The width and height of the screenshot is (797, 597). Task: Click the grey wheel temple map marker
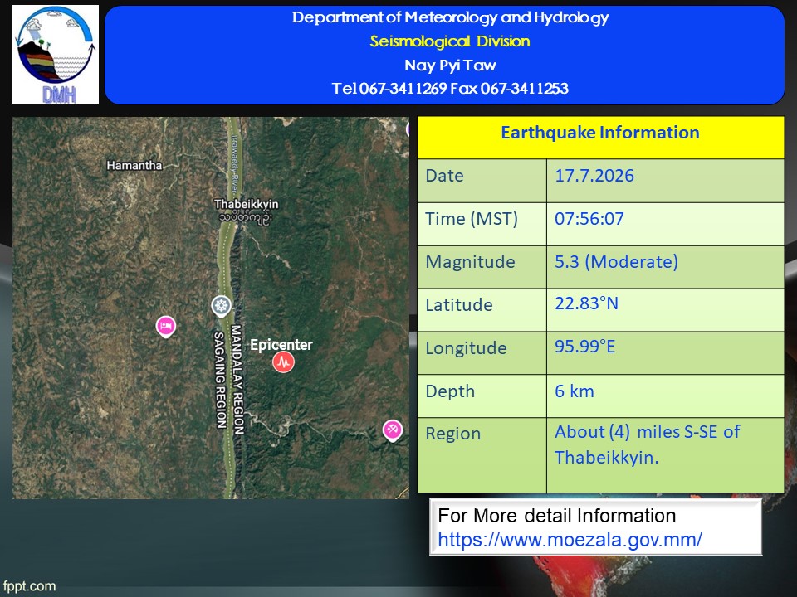pos(221,306)
